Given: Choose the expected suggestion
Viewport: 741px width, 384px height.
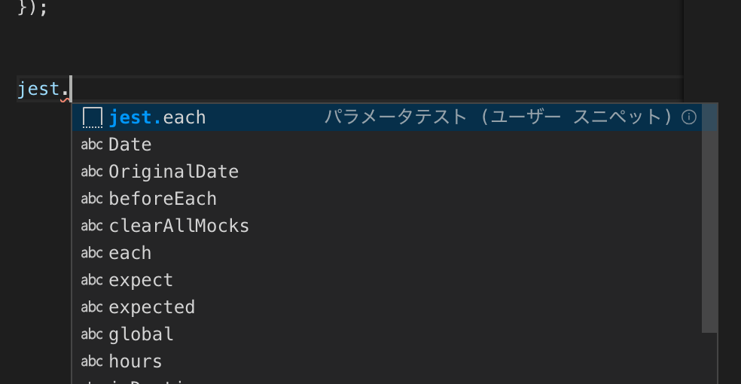Looking at the screenshot, I should tap(152, 307).
